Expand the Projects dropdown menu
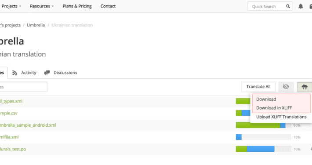Image resolution: width=312 pixels, height=165 pixels. (x=11, y=6)
